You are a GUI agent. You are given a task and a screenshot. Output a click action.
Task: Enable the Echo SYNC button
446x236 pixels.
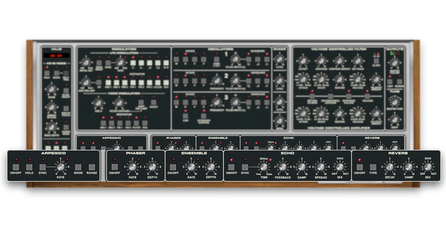pyautogui.click(x=245, y=167)
